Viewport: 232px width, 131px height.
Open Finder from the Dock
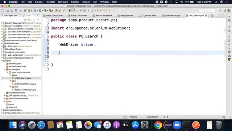tap(13, 125)
